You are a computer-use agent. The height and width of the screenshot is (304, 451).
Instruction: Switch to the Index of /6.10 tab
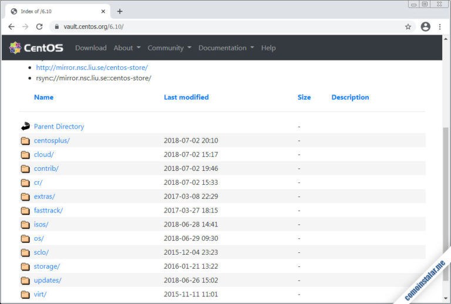point(56,11)
